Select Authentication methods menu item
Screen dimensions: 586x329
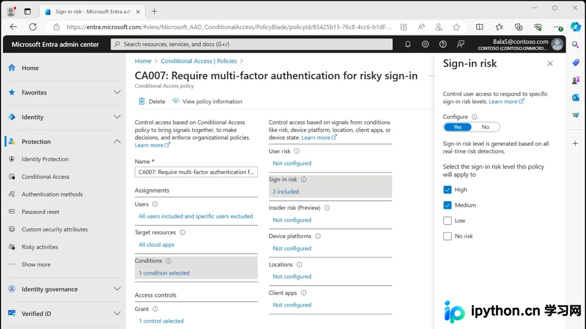(52, 194)
